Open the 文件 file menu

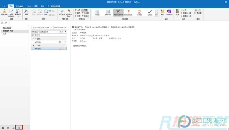4,6
